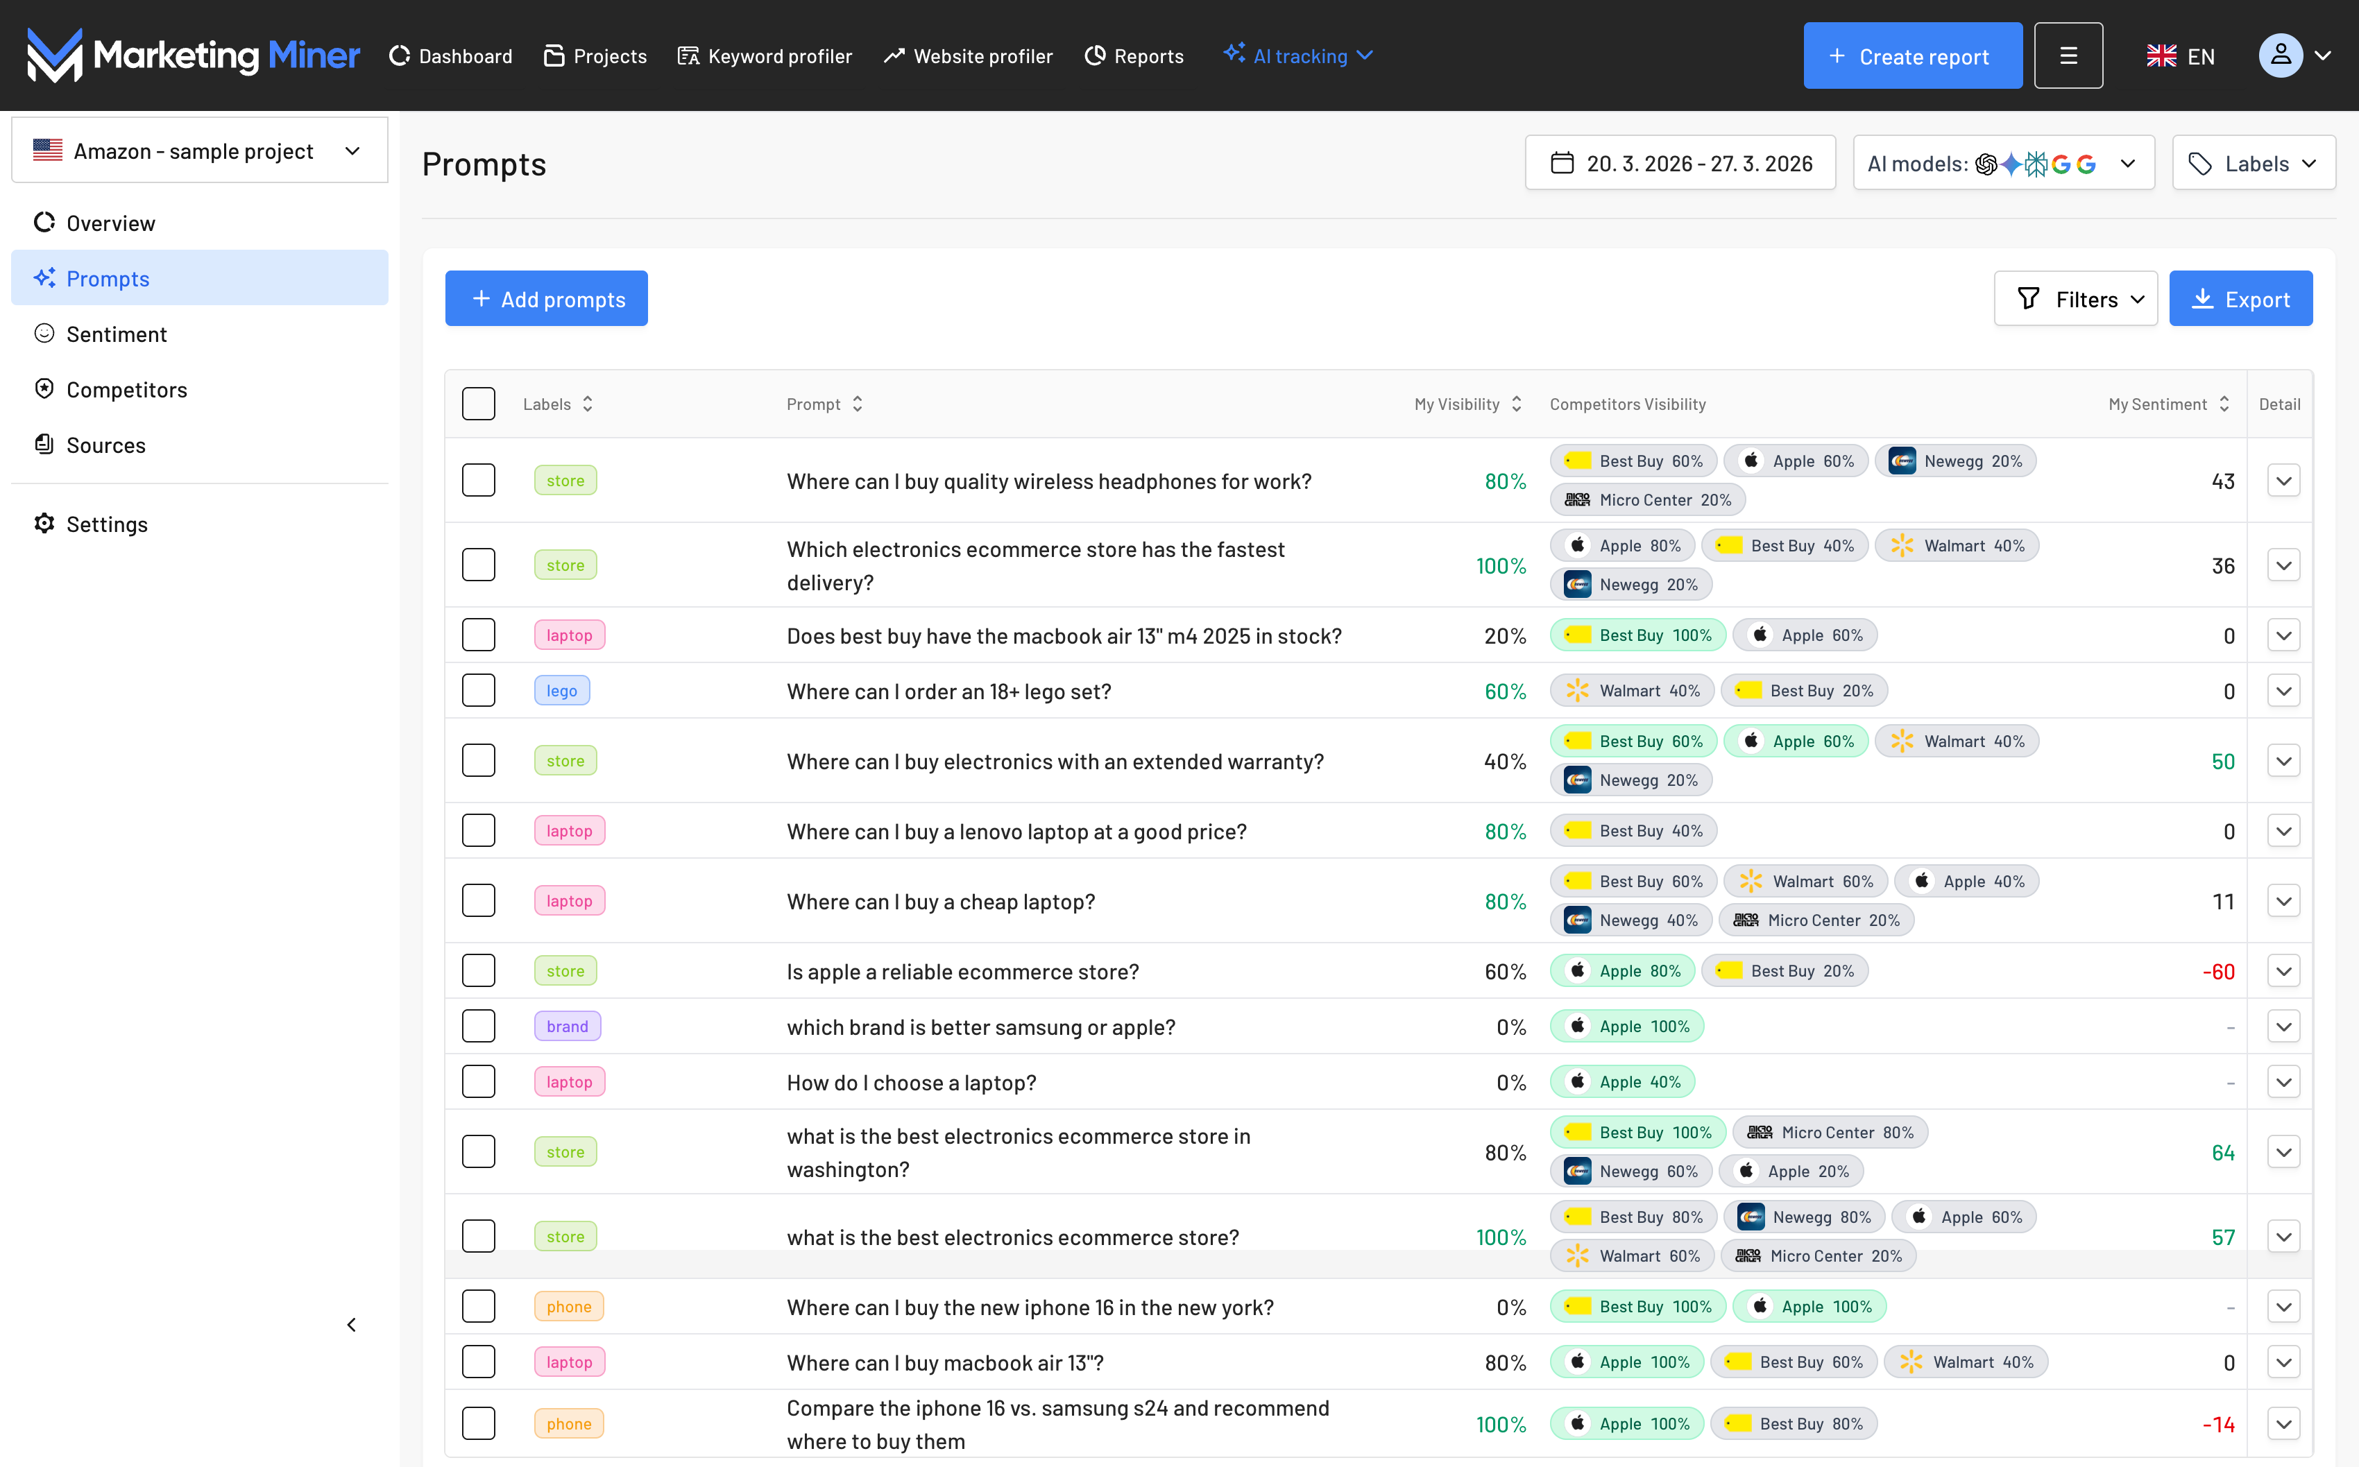Open the Competitors sidebar section
The height and width of the screenshot is (1467, 2359).
click(126, 389)
